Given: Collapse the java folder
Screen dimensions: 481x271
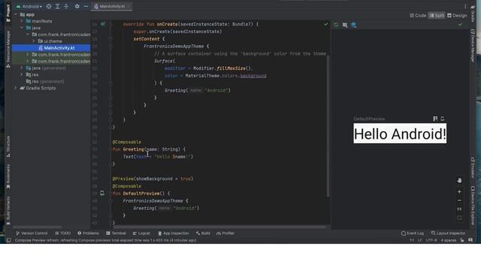Looking at the screenshot, I should point(22,28).
